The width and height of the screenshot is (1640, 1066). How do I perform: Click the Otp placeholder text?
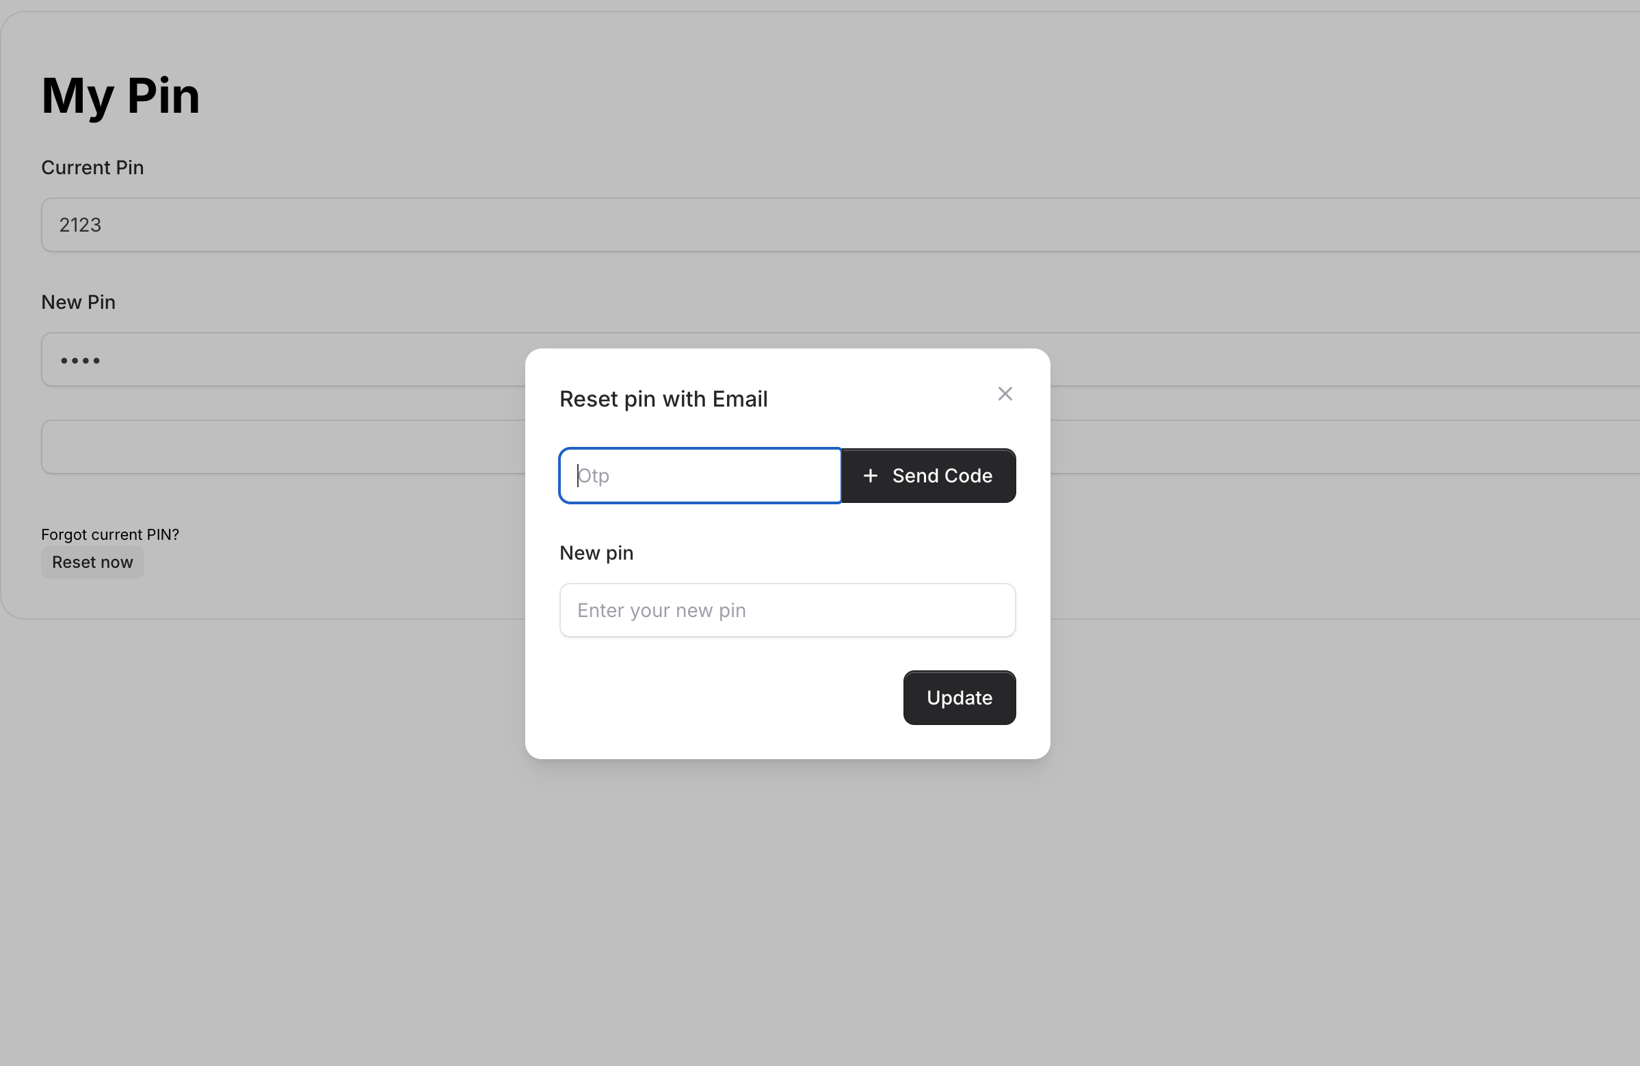594,476
